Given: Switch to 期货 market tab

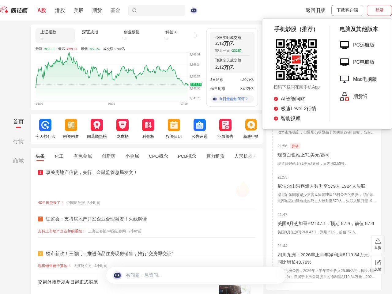Looking at the screenshot, I should pyautogui.click(x=97, y=10).
